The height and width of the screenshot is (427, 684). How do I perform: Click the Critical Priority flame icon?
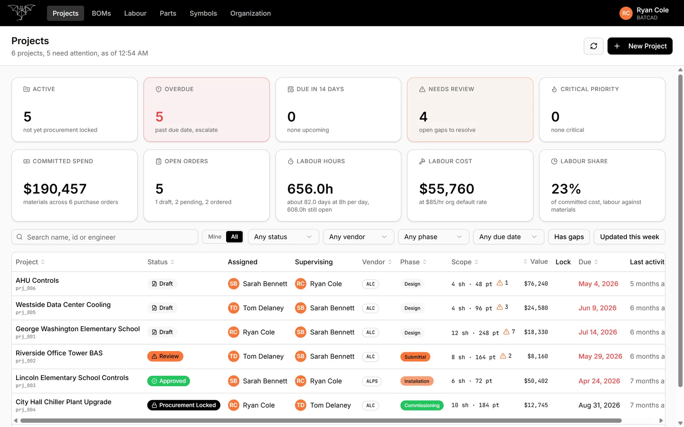(x=554, y=89)
